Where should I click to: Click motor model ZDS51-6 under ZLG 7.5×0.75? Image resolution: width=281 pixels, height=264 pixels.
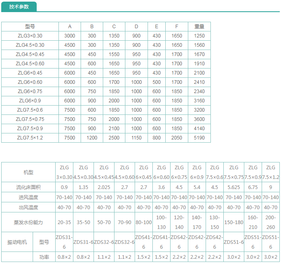(x=234, y=242)
